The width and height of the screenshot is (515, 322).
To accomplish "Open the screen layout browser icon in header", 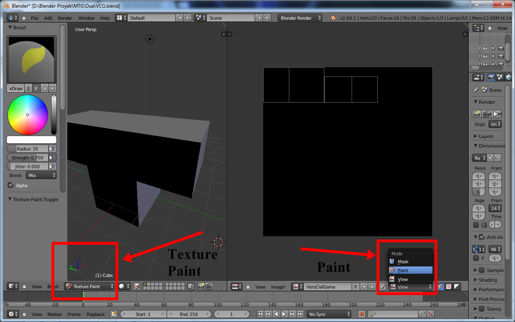I will [x=119, y=18].
